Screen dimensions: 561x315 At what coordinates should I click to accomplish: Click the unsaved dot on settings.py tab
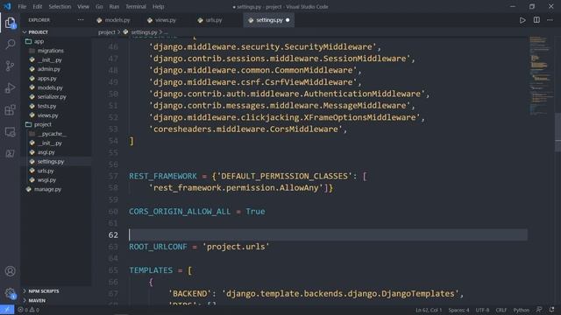(288, 20)
